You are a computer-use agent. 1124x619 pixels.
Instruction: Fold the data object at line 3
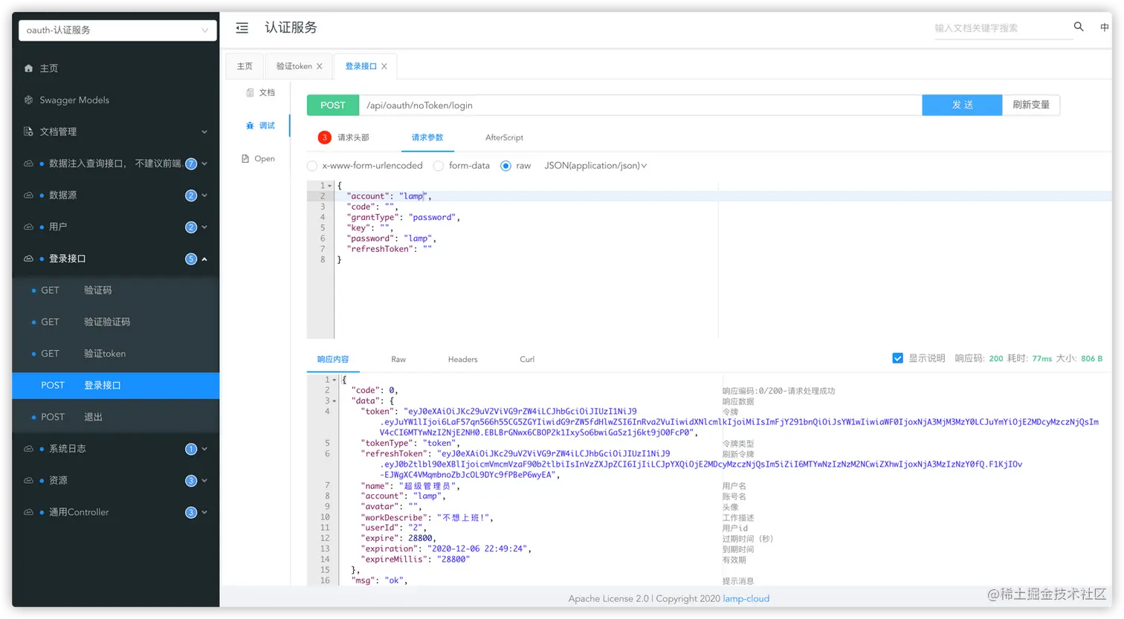[x=335, y=401]
